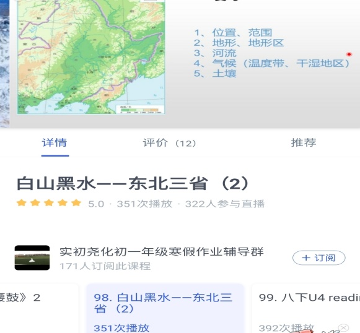Open lesson card 99. 八下U4 reading
360x333 pixels.
(306, 308)
